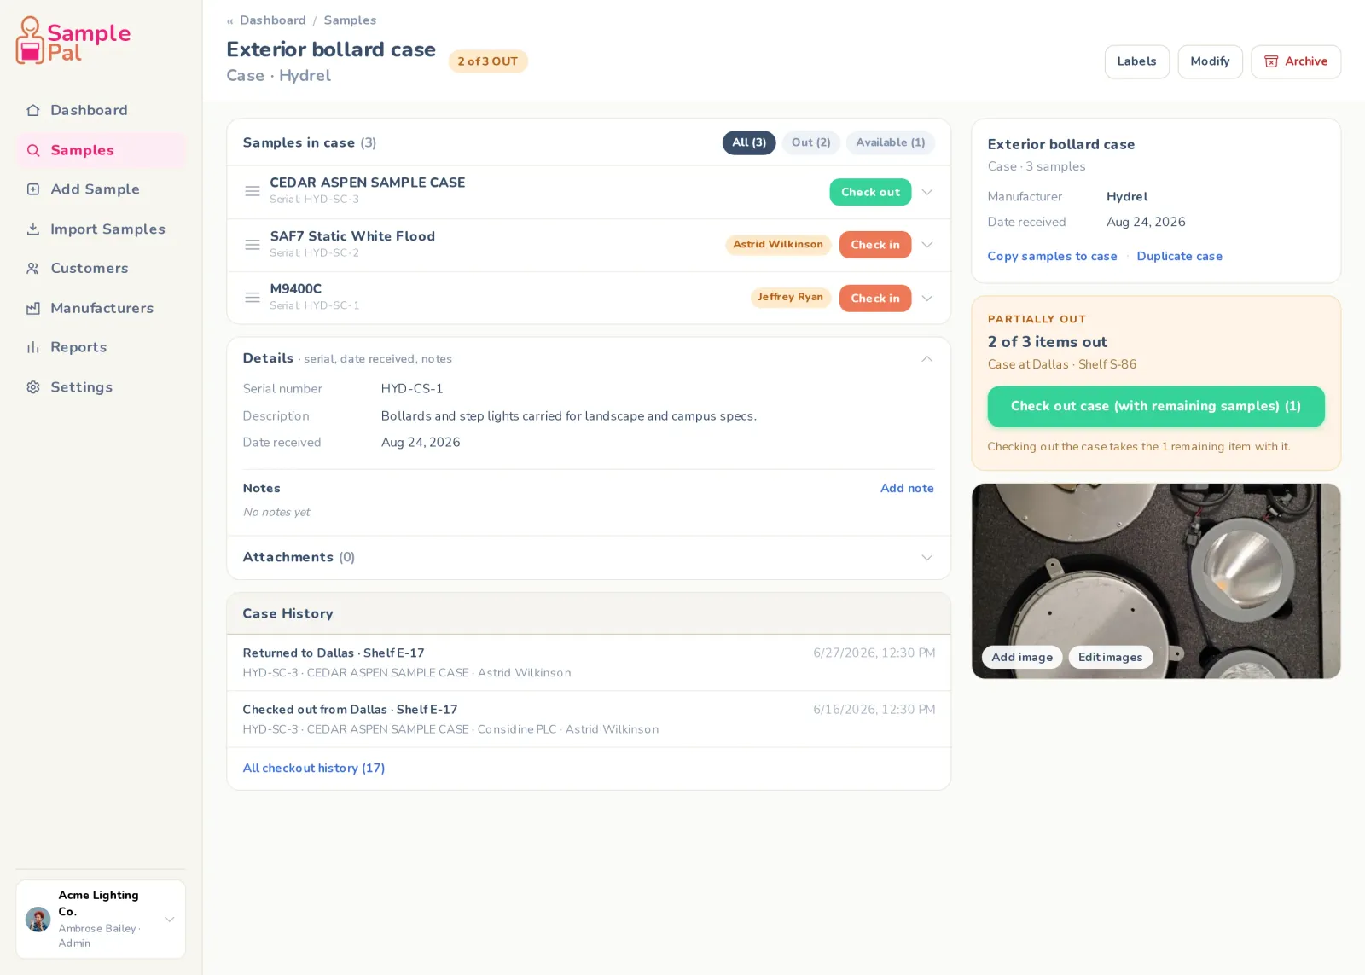Click the Samples magnifier icon in sidebar

pyautogui.click(x=33, y=150)
